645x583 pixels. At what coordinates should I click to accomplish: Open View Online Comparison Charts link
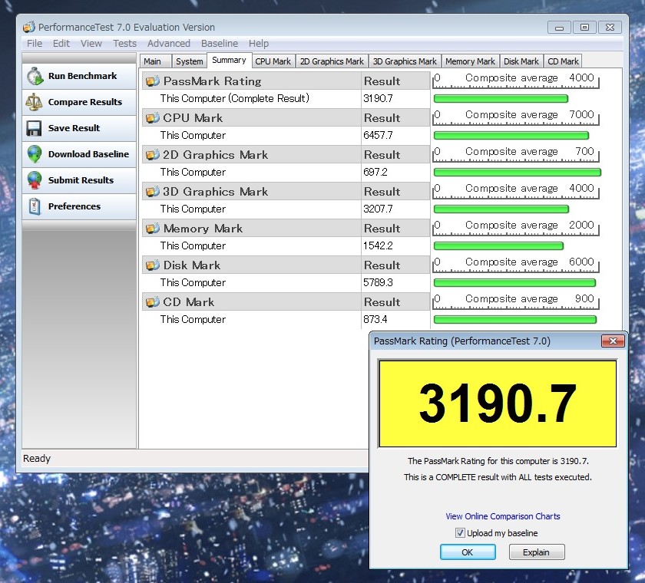[503, 516]
